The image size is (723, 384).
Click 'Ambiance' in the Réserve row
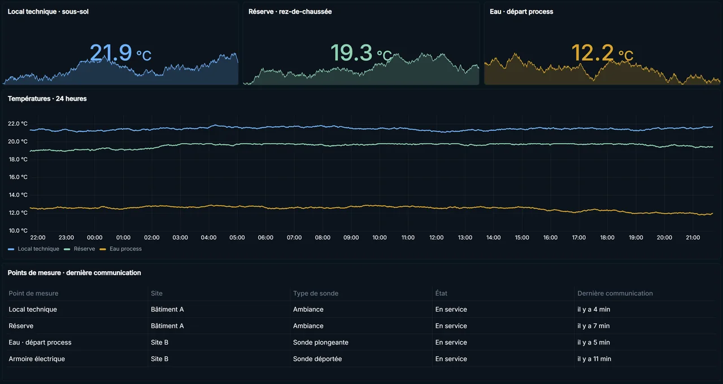coord(308,326)
